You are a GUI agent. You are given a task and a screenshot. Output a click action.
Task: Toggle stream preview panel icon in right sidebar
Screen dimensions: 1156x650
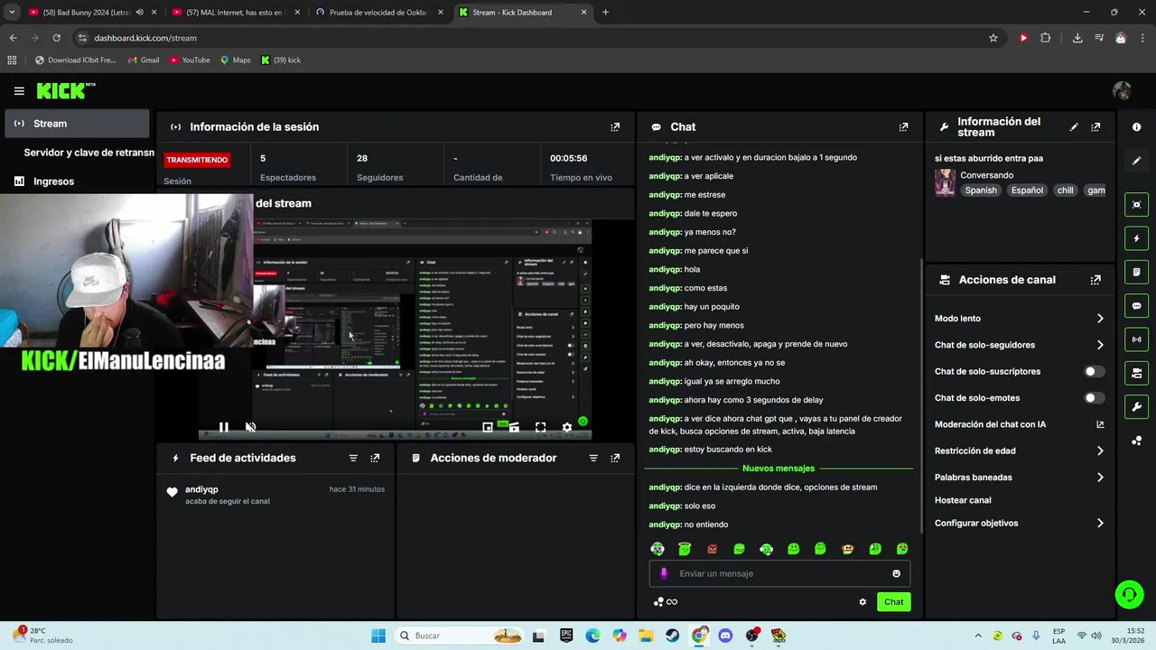1136,205
